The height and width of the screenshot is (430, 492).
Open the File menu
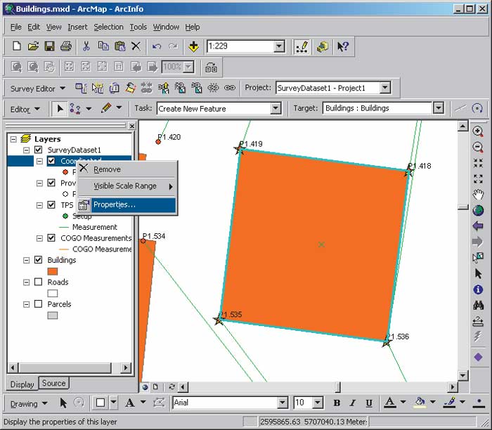point(16,27)
